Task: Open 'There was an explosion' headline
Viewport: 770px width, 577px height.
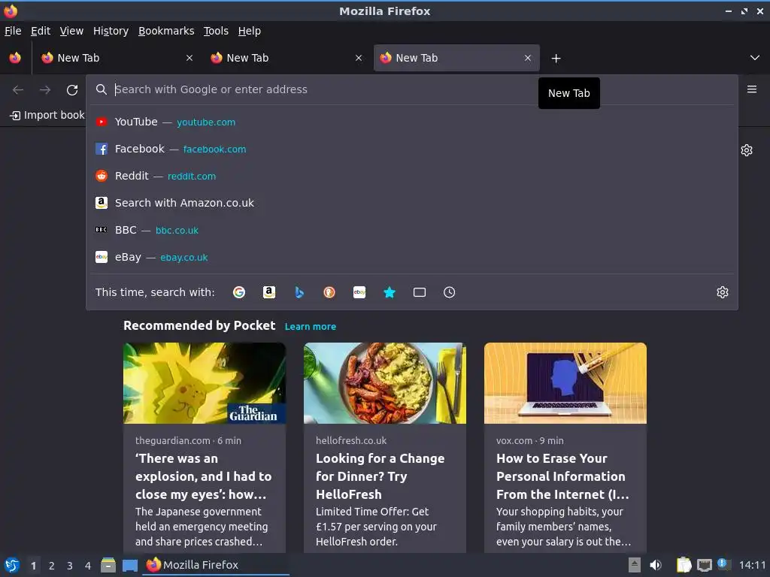Action: pyautogui.click(x=203, y=476)
